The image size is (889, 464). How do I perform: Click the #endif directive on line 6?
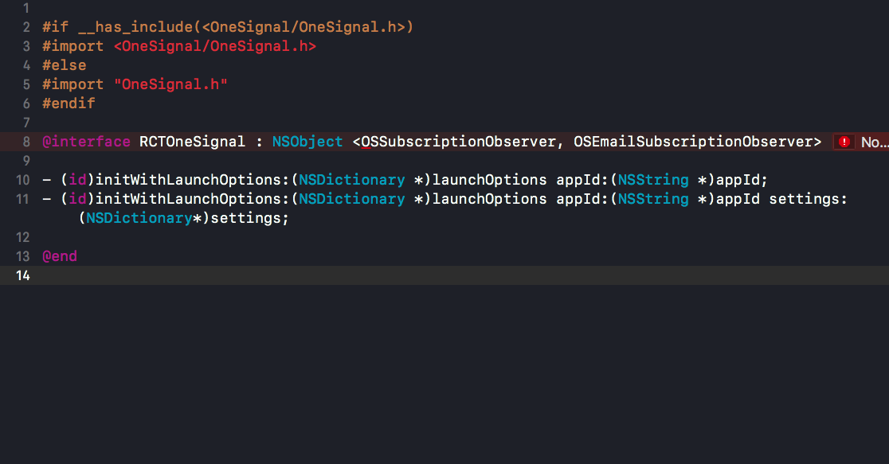pos(68,103)
